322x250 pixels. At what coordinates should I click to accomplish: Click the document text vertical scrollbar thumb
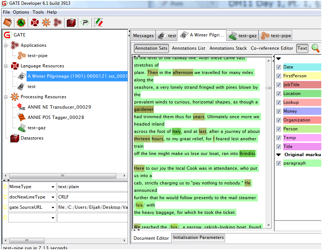(x=269, y=88)
